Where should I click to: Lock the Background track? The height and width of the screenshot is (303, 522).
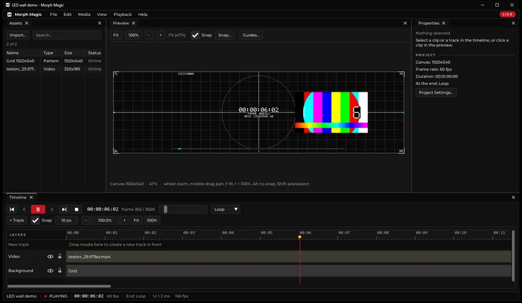pyautogui.click(x=60, y=270)
